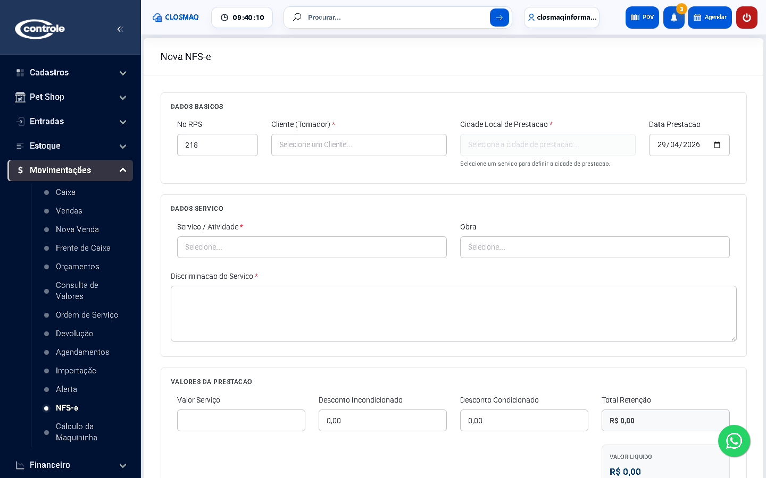Open the calendar picker in Data Prestacao

[x=717, y=145]
